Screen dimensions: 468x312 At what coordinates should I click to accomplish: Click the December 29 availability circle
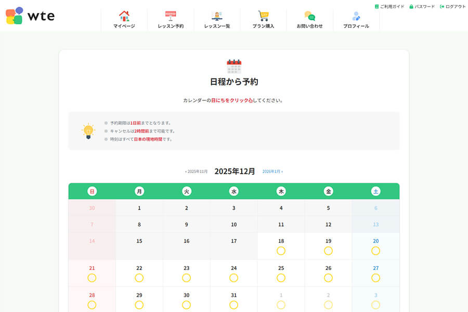[x=139, y=305]
